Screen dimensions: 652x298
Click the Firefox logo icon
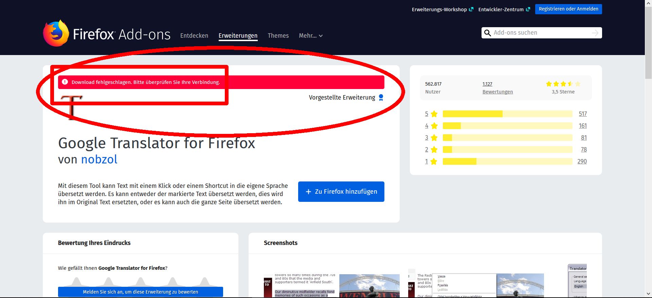(x=56, y=33)
